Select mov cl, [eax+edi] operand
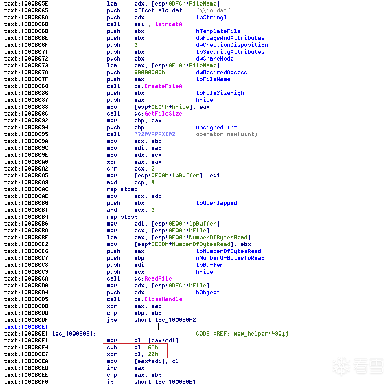The width and height of the screenshot is (391, 384). [x=156, y=341]
